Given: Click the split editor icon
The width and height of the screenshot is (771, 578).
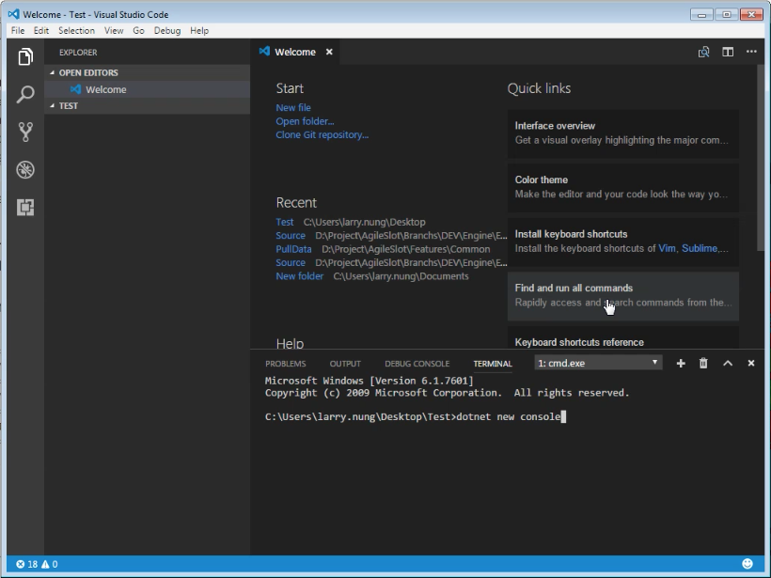Looking at the screenshot, I should (x=728, y=52).
